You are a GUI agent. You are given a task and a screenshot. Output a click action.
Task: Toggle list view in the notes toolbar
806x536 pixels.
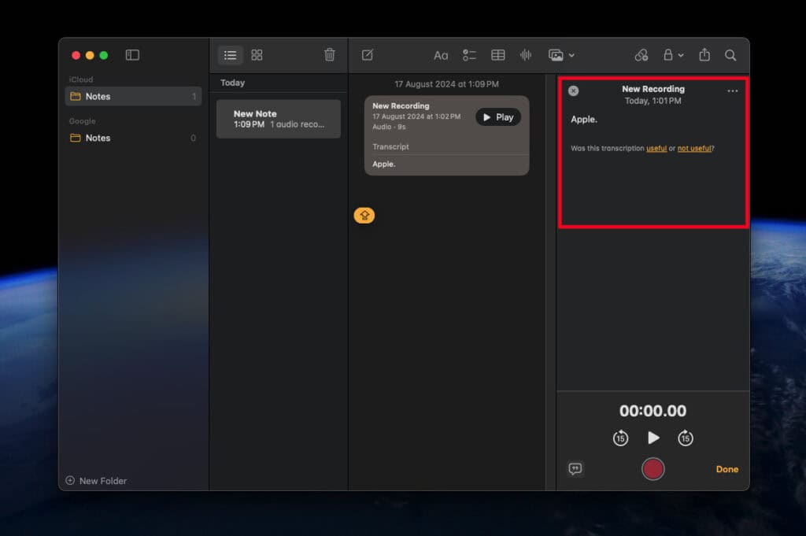[x=230, y=54]
